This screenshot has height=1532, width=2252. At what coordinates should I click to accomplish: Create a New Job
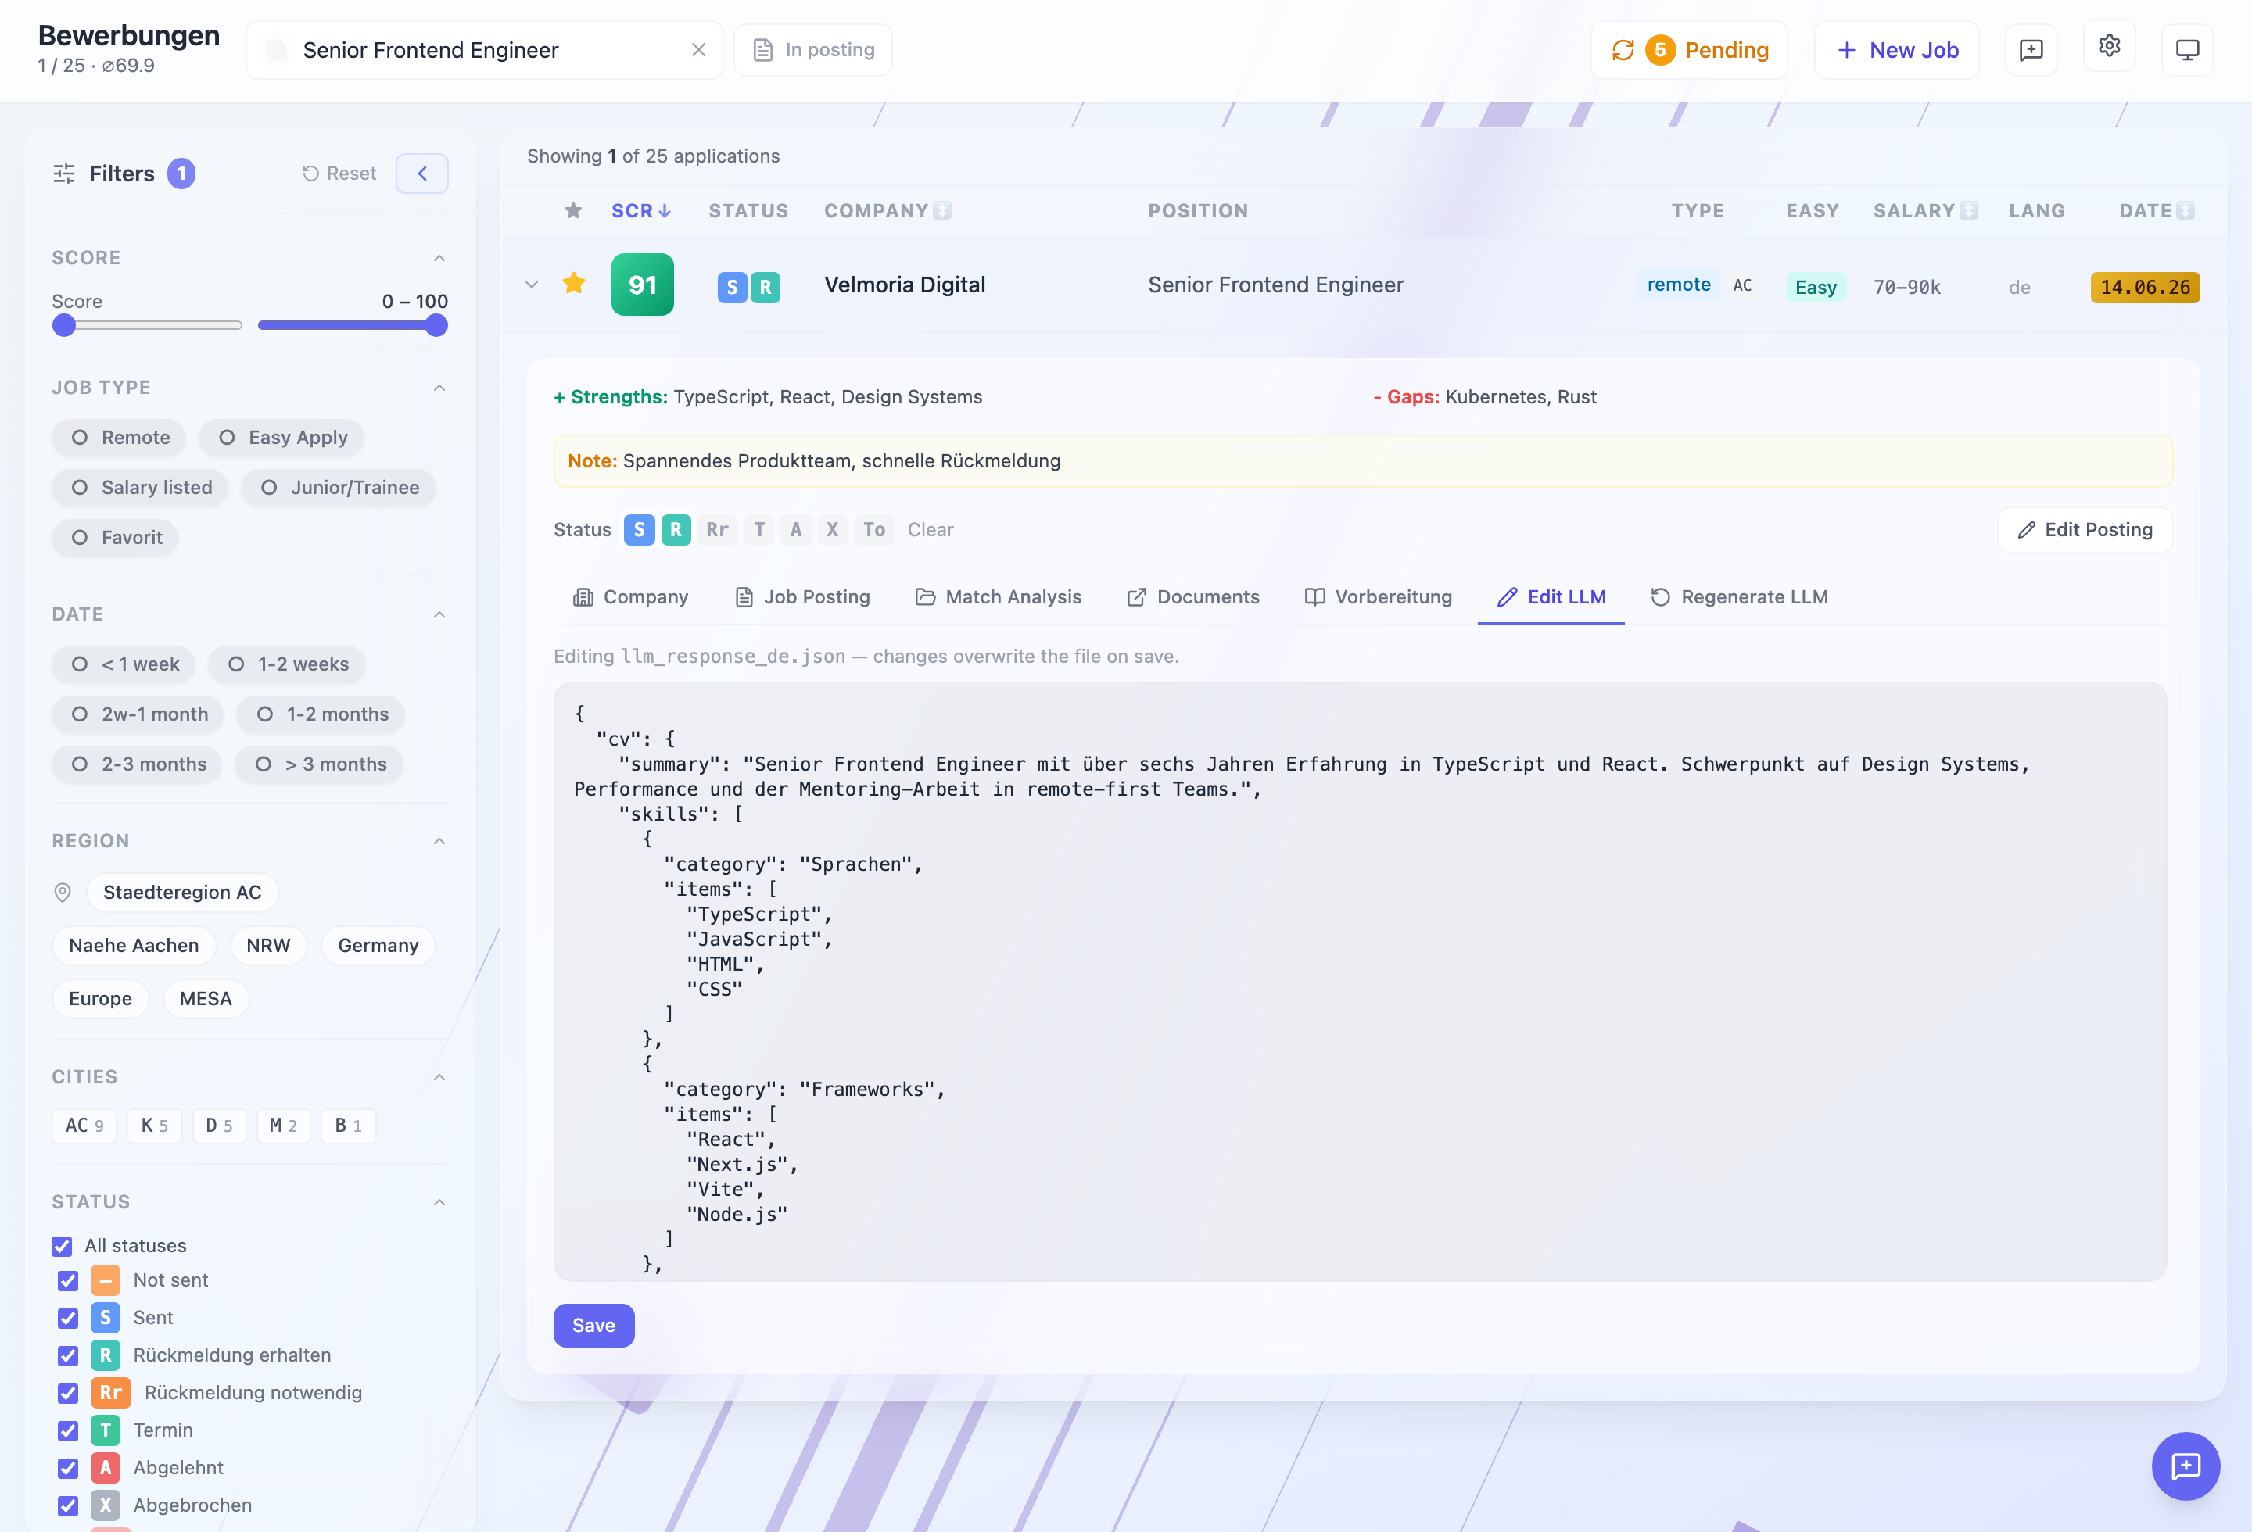click(x=1896, y=49)
